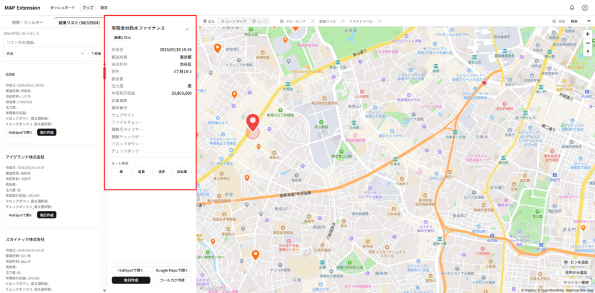Open the 名前 sort field dropdown
This screenshot has width=595, height=293.
coord(45,54)
